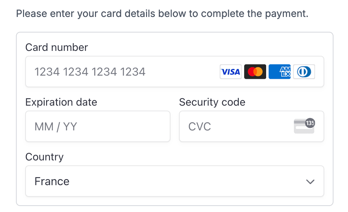Viewport: 348px width, 212px height.
Task: Open the Country selection dropdown
Action: 175,181
